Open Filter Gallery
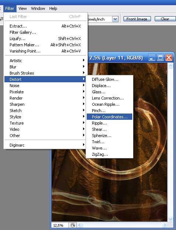176x230 pixels. pyautogui.click(x=45, y=32)
